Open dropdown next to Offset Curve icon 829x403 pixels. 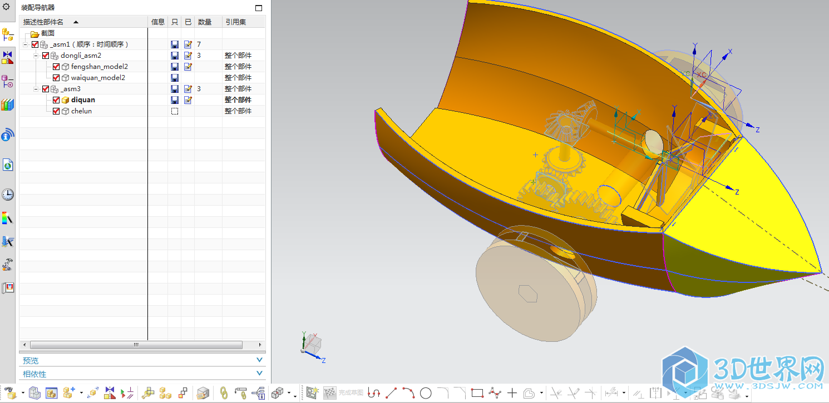541,393
